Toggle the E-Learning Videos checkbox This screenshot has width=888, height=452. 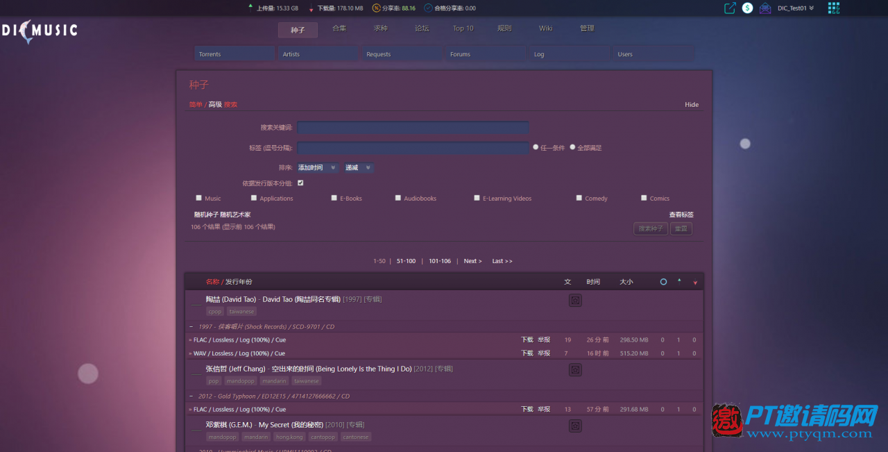click(477, 198)
